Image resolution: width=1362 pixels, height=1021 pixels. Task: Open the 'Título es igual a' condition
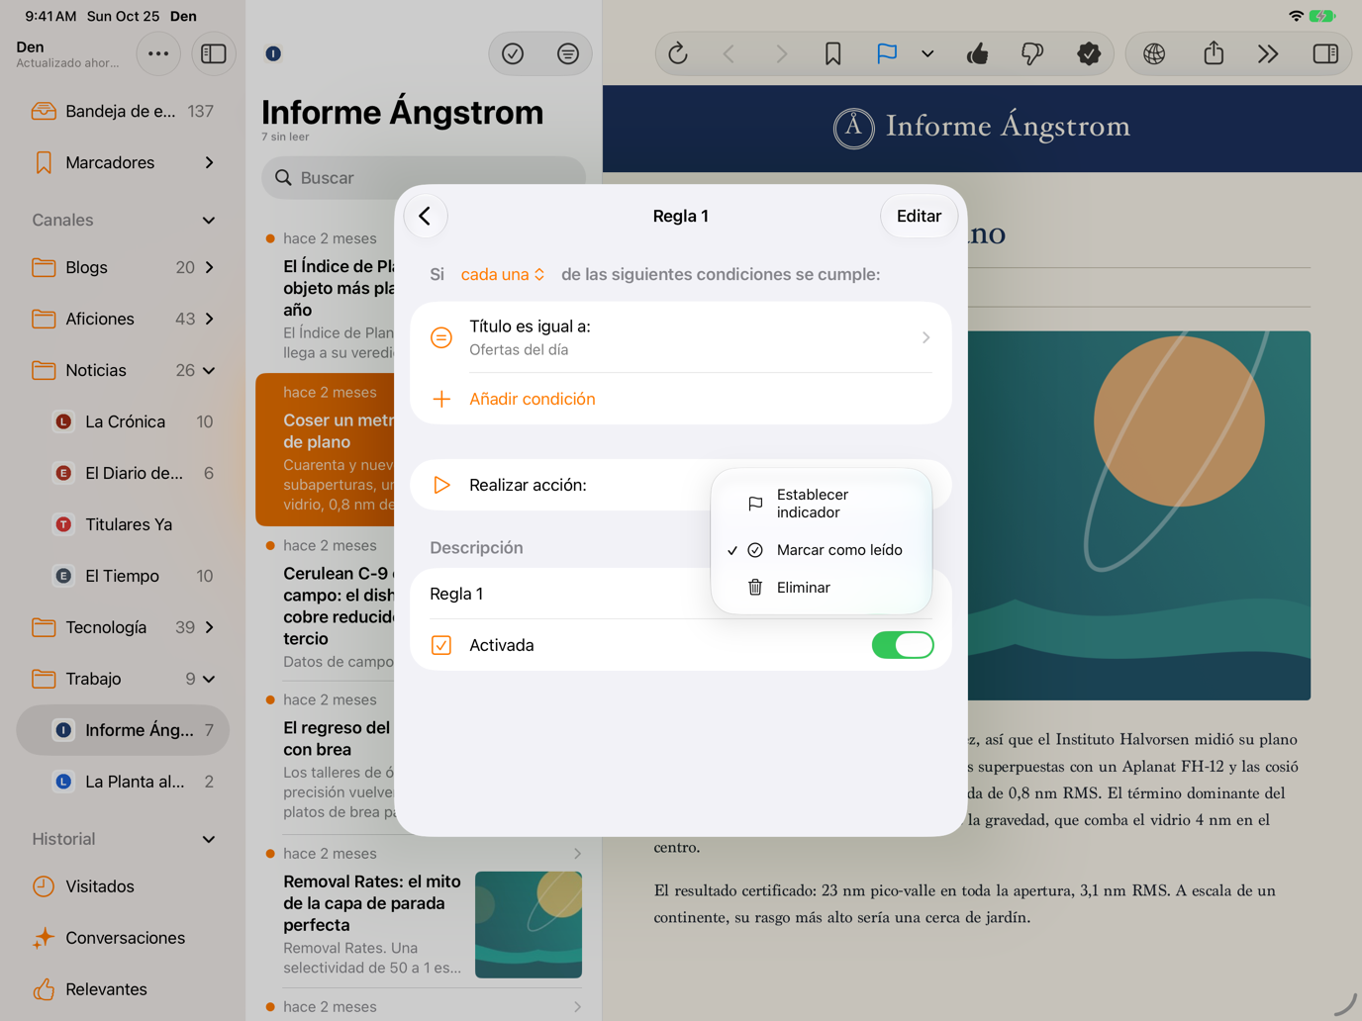click(x=681, y=337)
